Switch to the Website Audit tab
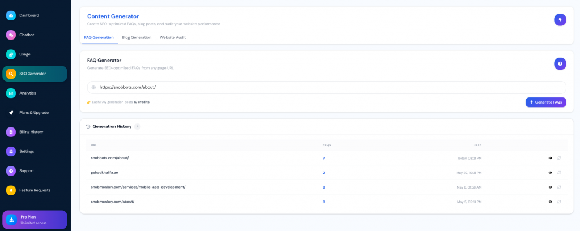 pos(173,38)
